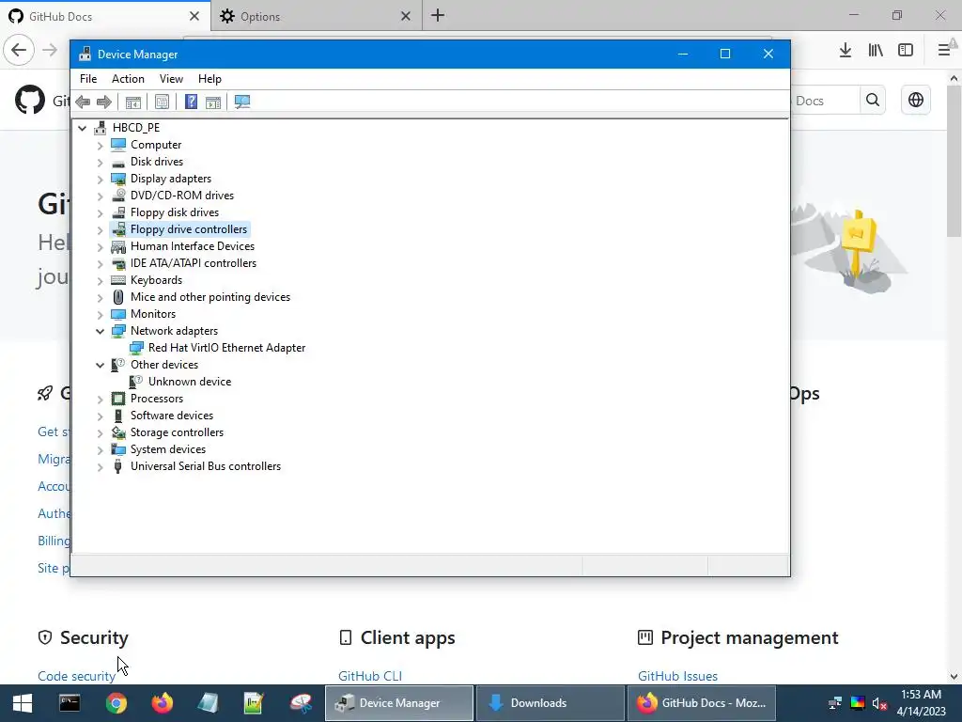The width and height of the screenshot is (962, 722).
Task: Collapse the Other devices category
Action: point(100,365)
